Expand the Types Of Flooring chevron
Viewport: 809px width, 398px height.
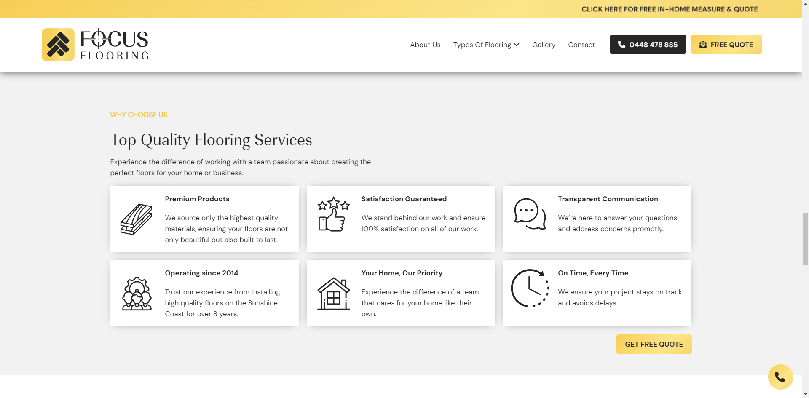[517, 45]
